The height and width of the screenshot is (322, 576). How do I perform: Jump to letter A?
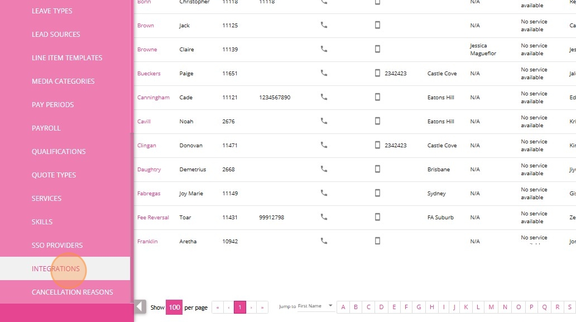tap(343, 307)
